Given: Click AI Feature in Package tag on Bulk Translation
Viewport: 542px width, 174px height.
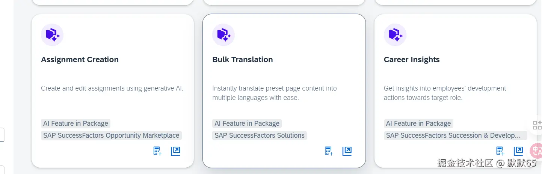Looking at the screenshot, I should click(x=247, y=123).
